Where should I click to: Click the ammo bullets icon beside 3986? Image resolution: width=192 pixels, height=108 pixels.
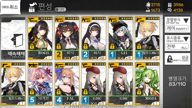coord(170,5)
